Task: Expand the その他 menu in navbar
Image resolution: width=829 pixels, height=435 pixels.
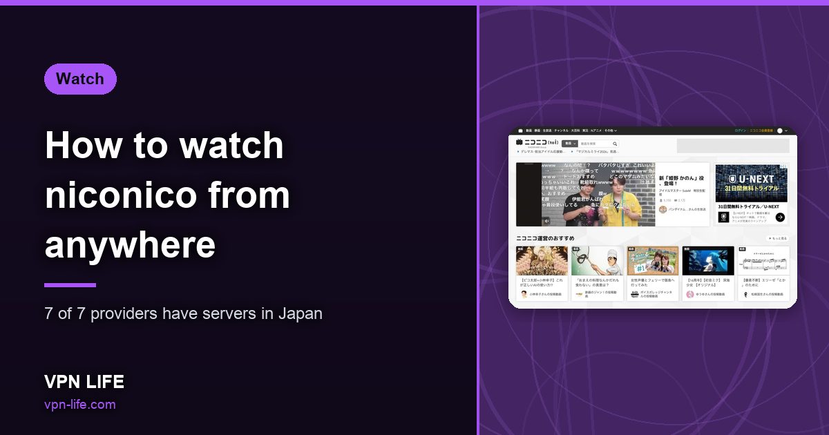Action: 610,130
